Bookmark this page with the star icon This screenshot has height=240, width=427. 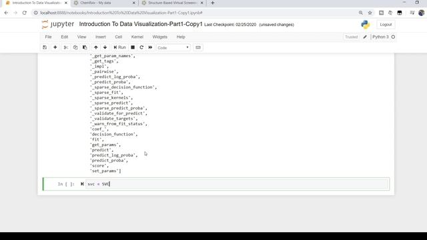pos(370,13)
